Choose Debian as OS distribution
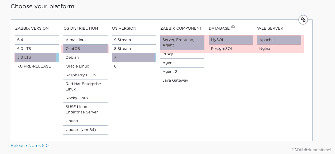Image resolution: width=335 pixels, height=154 pixels. pos(86,58)
